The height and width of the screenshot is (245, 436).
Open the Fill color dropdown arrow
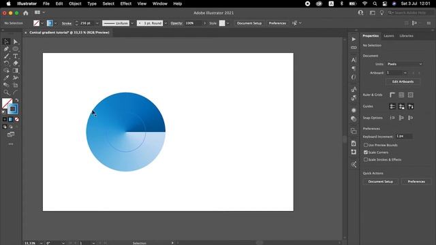[42, 23]
